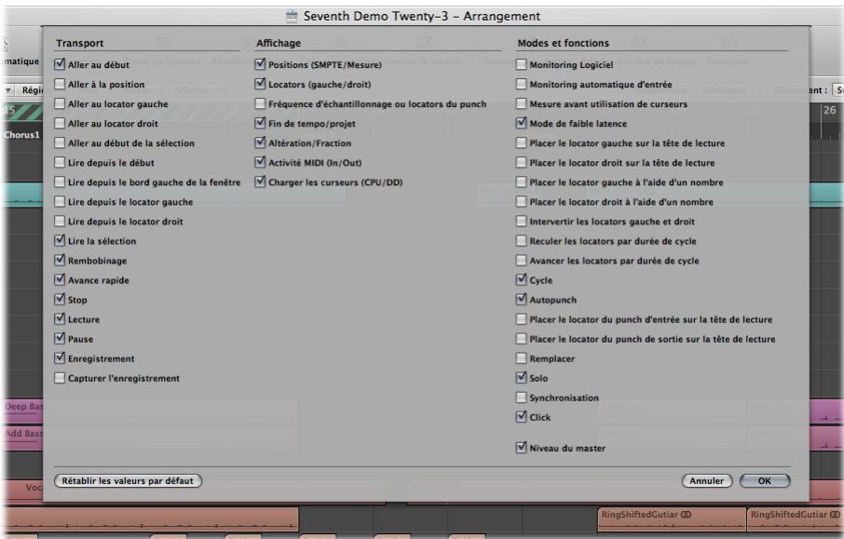
Task: Click bar 26 in the Arrangement ruler
Action: [829, 110]
